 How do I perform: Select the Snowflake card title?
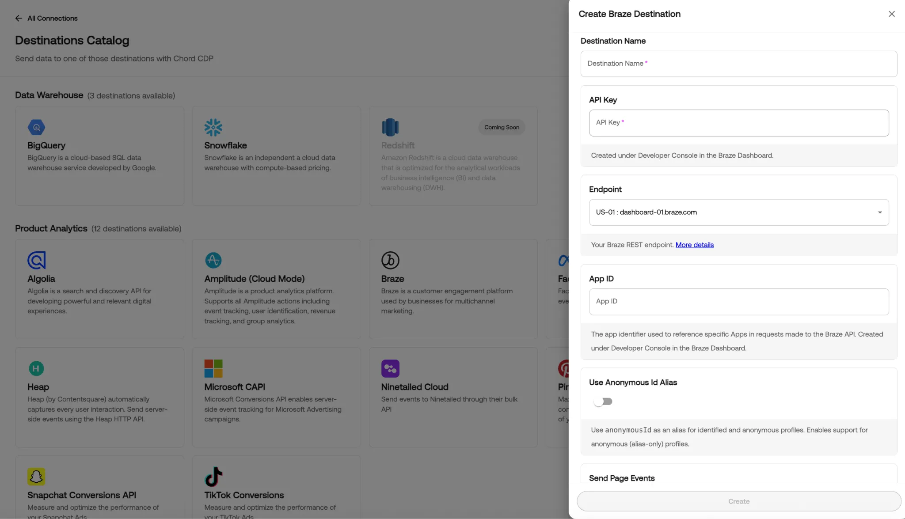(225, 145)
